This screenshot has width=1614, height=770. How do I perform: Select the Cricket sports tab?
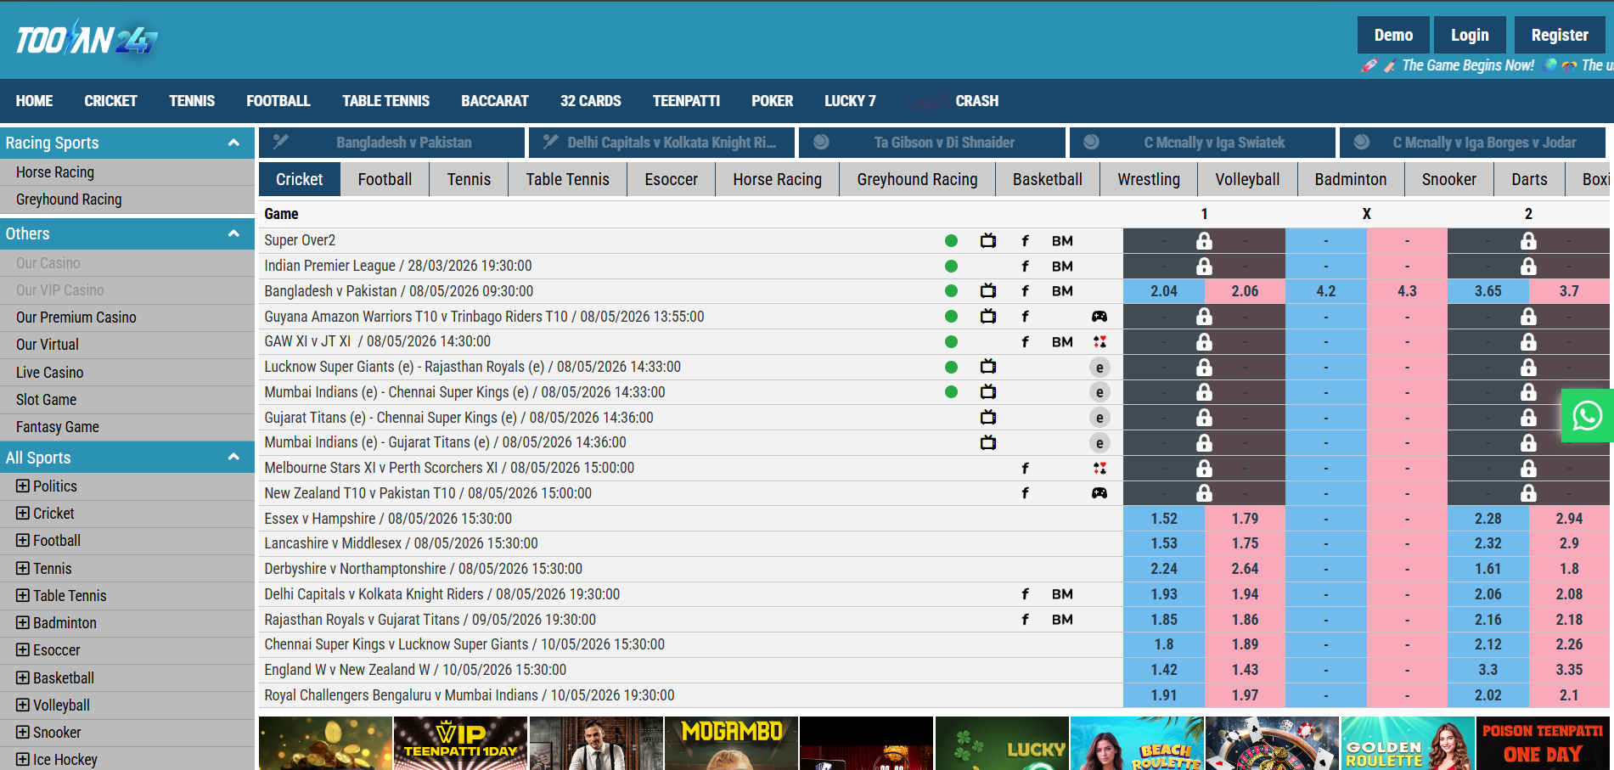[x=300, y=179]
